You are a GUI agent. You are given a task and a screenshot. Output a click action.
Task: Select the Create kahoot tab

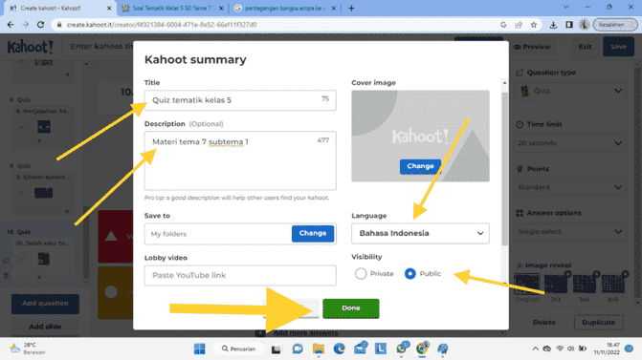click(x=59, y=9)
